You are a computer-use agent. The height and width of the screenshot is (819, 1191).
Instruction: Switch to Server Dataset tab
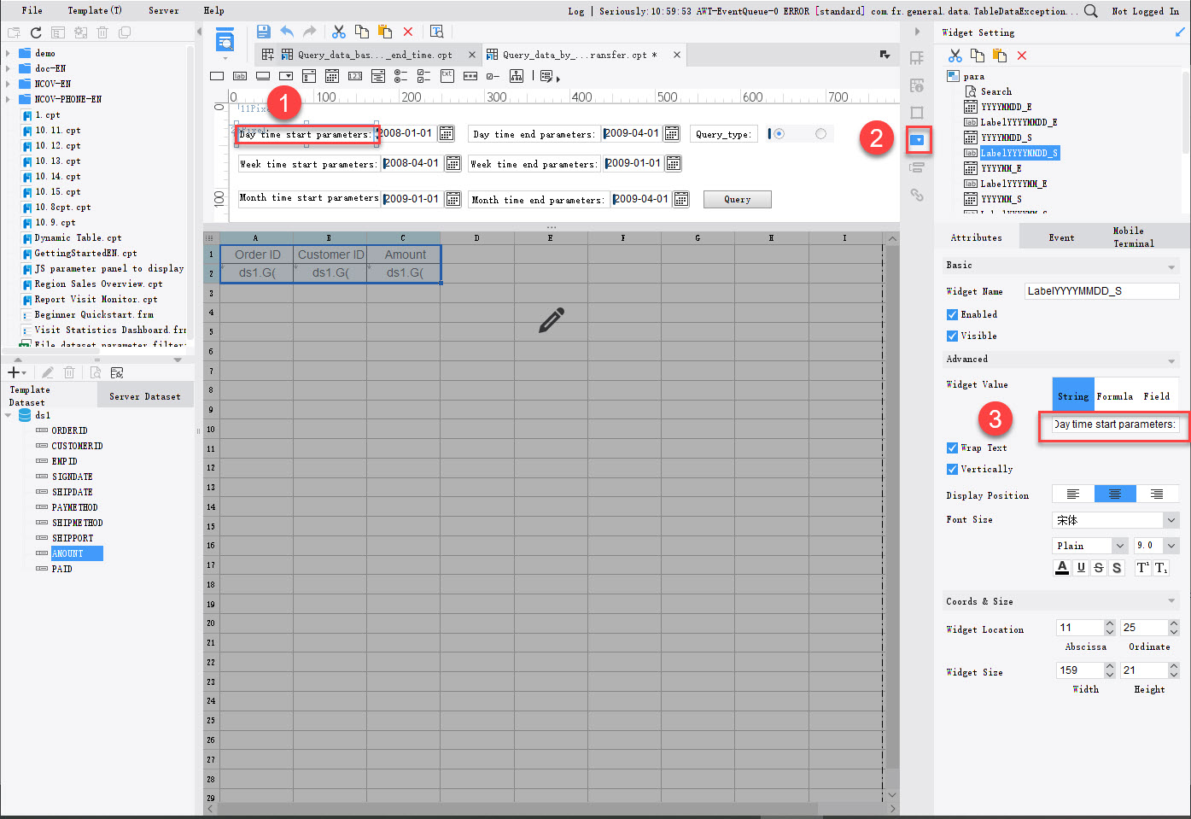pos(145,396)
